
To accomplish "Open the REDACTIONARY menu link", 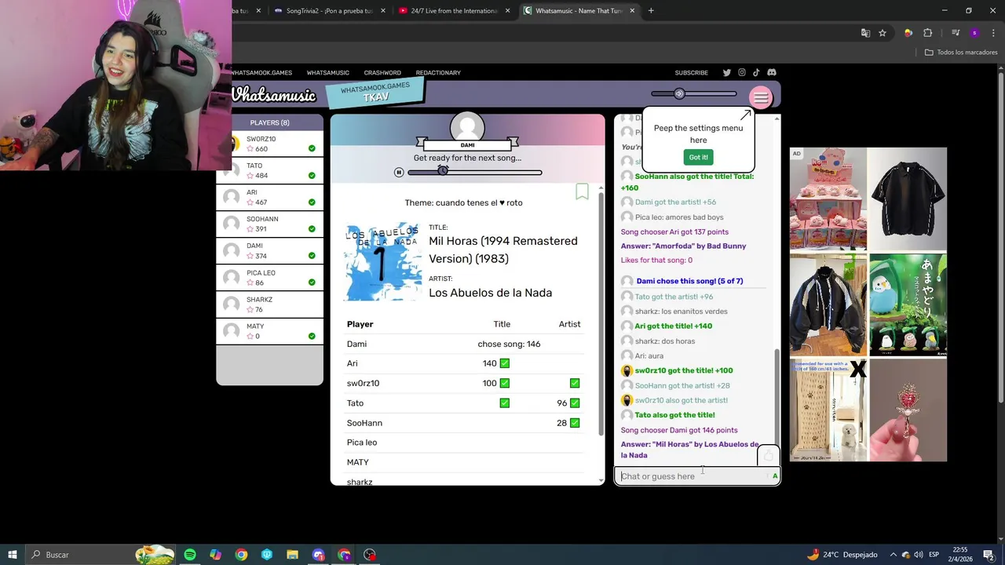I will pos(438,73).
